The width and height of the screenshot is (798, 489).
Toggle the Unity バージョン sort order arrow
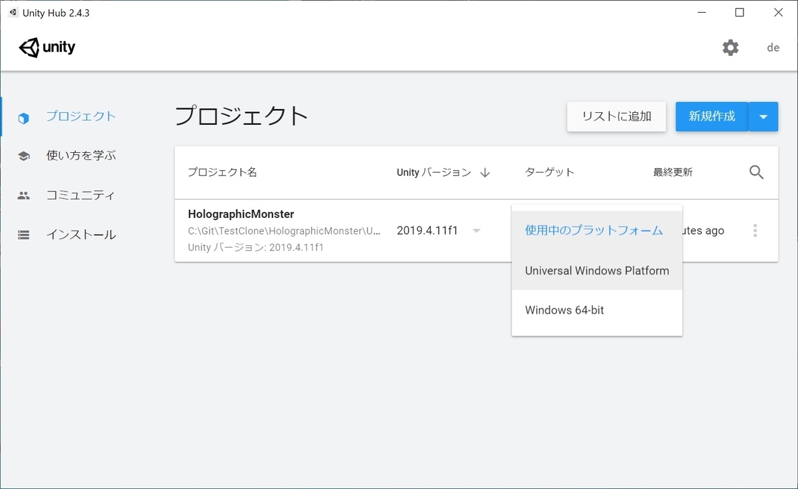click(x=486, y=171)
